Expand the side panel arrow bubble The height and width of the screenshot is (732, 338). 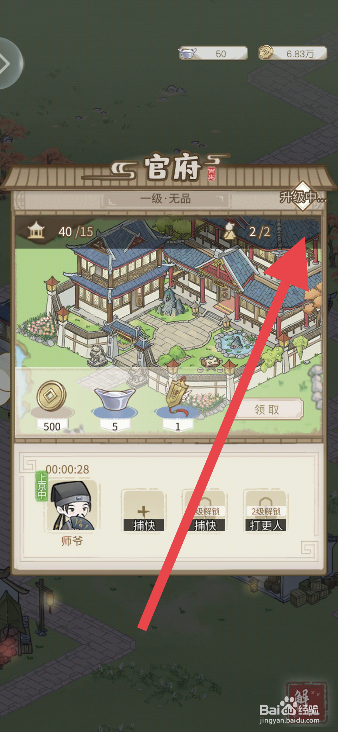pos(9,64)
